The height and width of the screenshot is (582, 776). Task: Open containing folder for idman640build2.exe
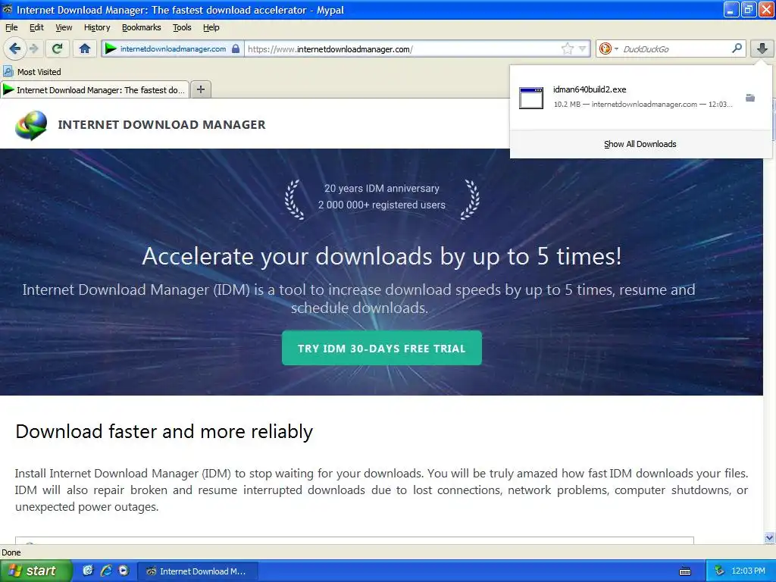coord(750,98)
